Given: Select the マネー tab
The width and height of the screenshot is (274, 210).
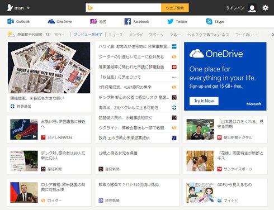Looking at the screenshot, I should tap(175, 35).
